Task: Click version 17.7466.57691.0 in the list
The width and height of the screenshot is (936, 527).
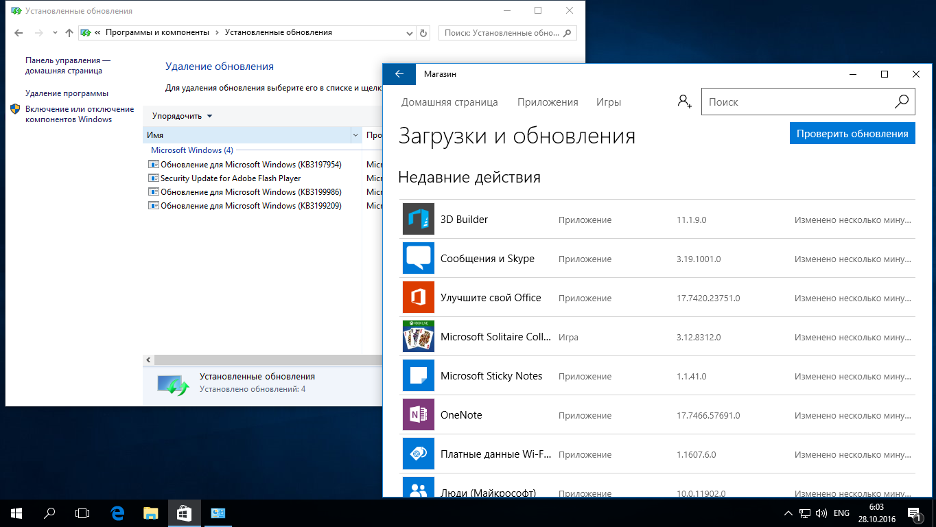Action: tap(708, 416)
